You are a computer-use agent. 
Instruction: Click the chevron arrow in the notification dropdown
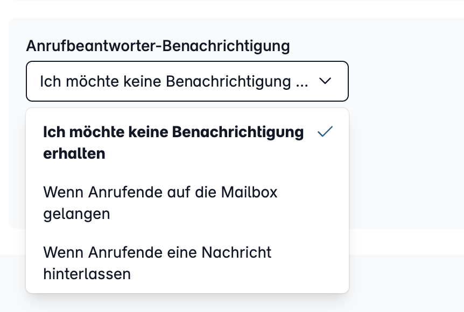coord(325,81)
